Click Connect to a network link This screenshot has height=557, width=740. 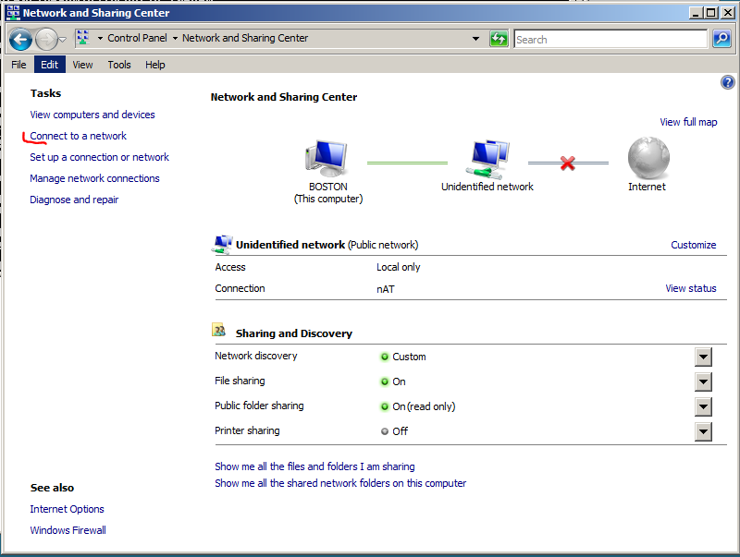click(79, 136)
